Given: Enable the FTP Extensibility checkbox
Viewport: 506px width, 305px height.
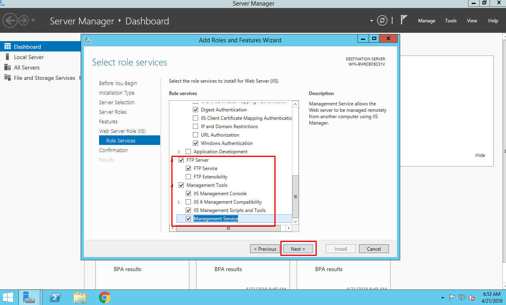Looking at the screenshot, I should (189, 177).
